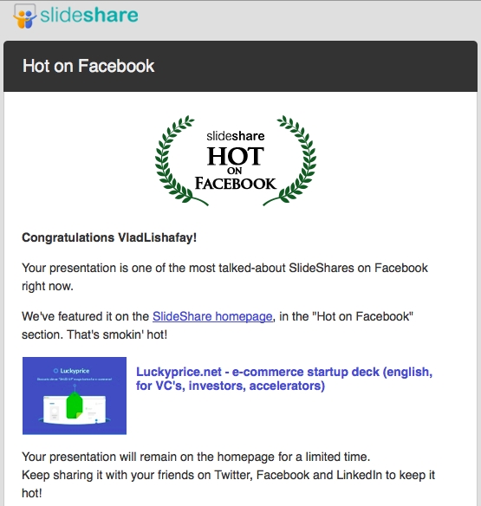Click the SlideShare people logo icon
Image resolution: width=481 pixels, height=506 pixels.
point(24,16)
